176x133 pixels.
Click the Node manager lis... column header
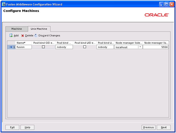tap(156, 43)
